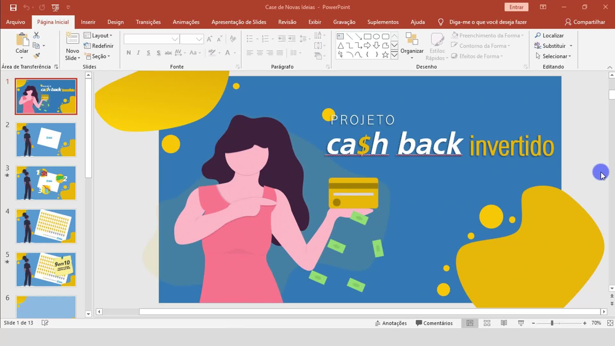Toggle justify text alignment
Screen dimensions: 615x346
[280, 53]
